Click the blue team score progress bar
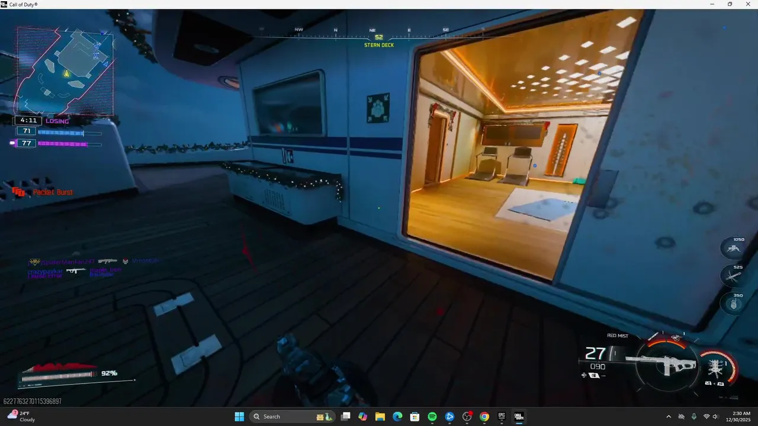This screenshot has width=758, height=426. pyautogui.click(x=69, y=133)
